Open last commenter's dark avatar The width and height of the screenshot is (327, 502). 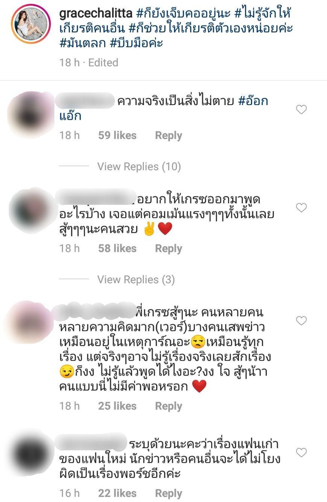(x=31, y=454)
